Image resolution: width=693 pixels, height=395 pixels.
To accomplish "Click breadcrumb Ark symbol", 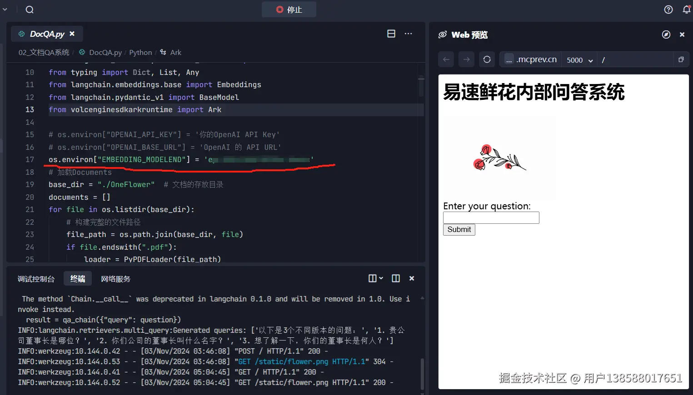I will [x=175, y=52].
